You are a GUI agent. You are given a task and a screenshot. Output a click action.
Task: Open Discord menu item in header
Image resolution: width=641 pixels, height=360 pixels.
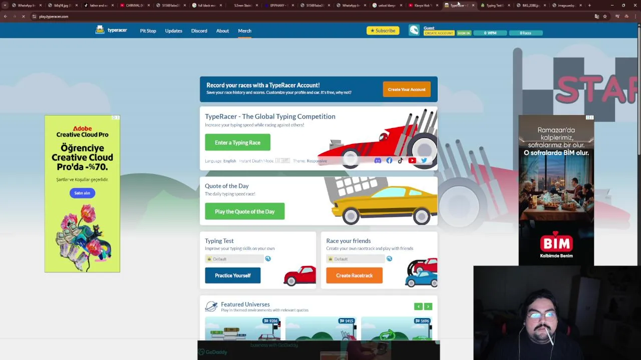(199, 31)
